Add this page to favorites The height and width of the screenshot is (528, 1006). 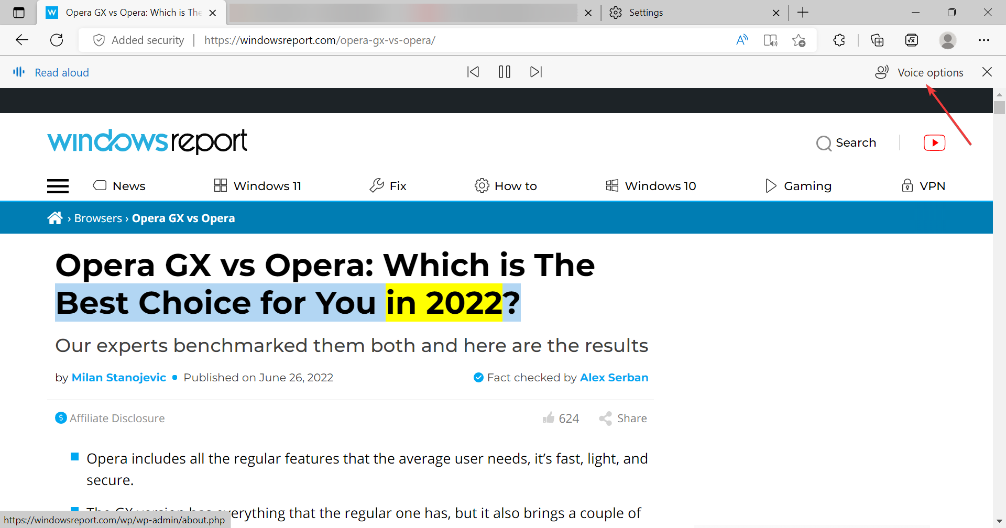pos(799,40)
